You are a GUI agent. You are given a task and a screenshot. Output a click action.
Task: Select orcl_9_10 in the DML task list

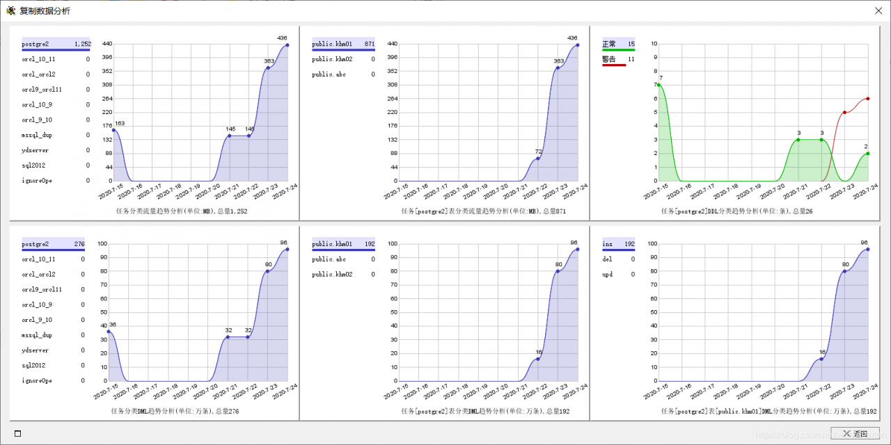coord(53,320)
